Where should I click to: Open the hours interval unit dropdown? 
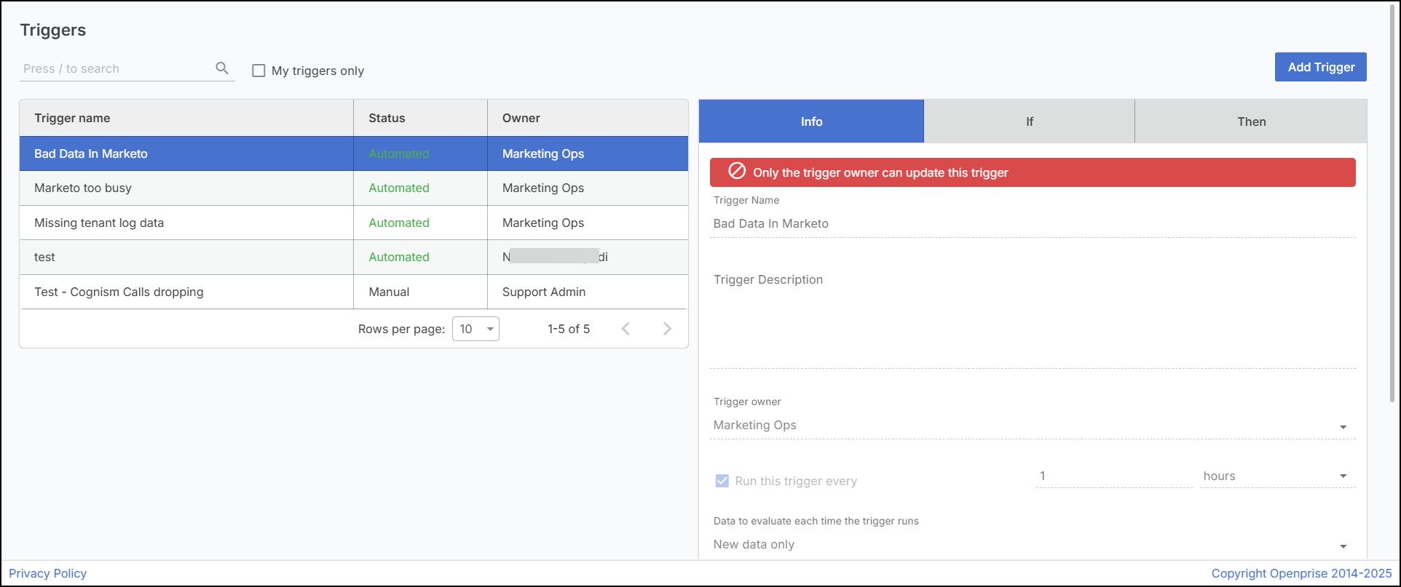click(x=1277, y=476)
